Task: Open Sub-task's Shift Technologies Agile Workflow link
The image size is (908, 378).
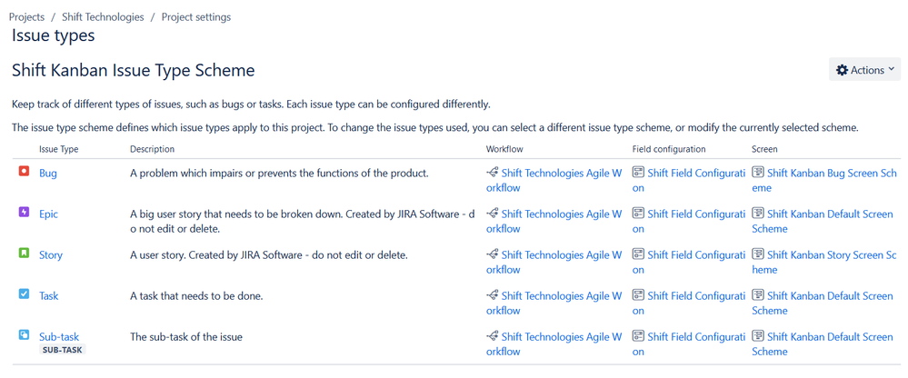Action: click(x=554, y=343)
